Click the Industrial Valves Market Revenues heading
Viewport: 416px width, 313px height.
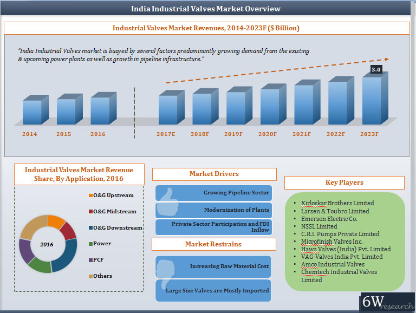pyautogui.click(x=206, y=28)
